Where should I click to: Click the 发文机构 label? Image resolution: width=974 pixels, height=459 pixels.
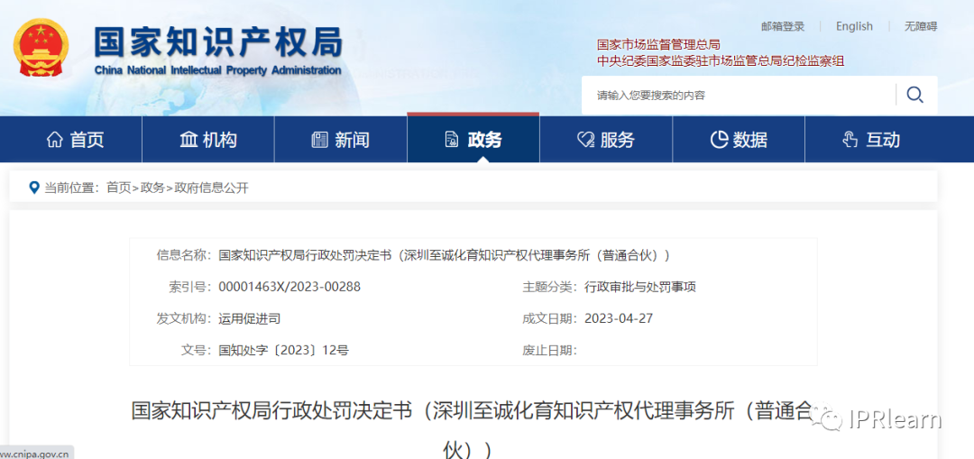click(185, 318)
